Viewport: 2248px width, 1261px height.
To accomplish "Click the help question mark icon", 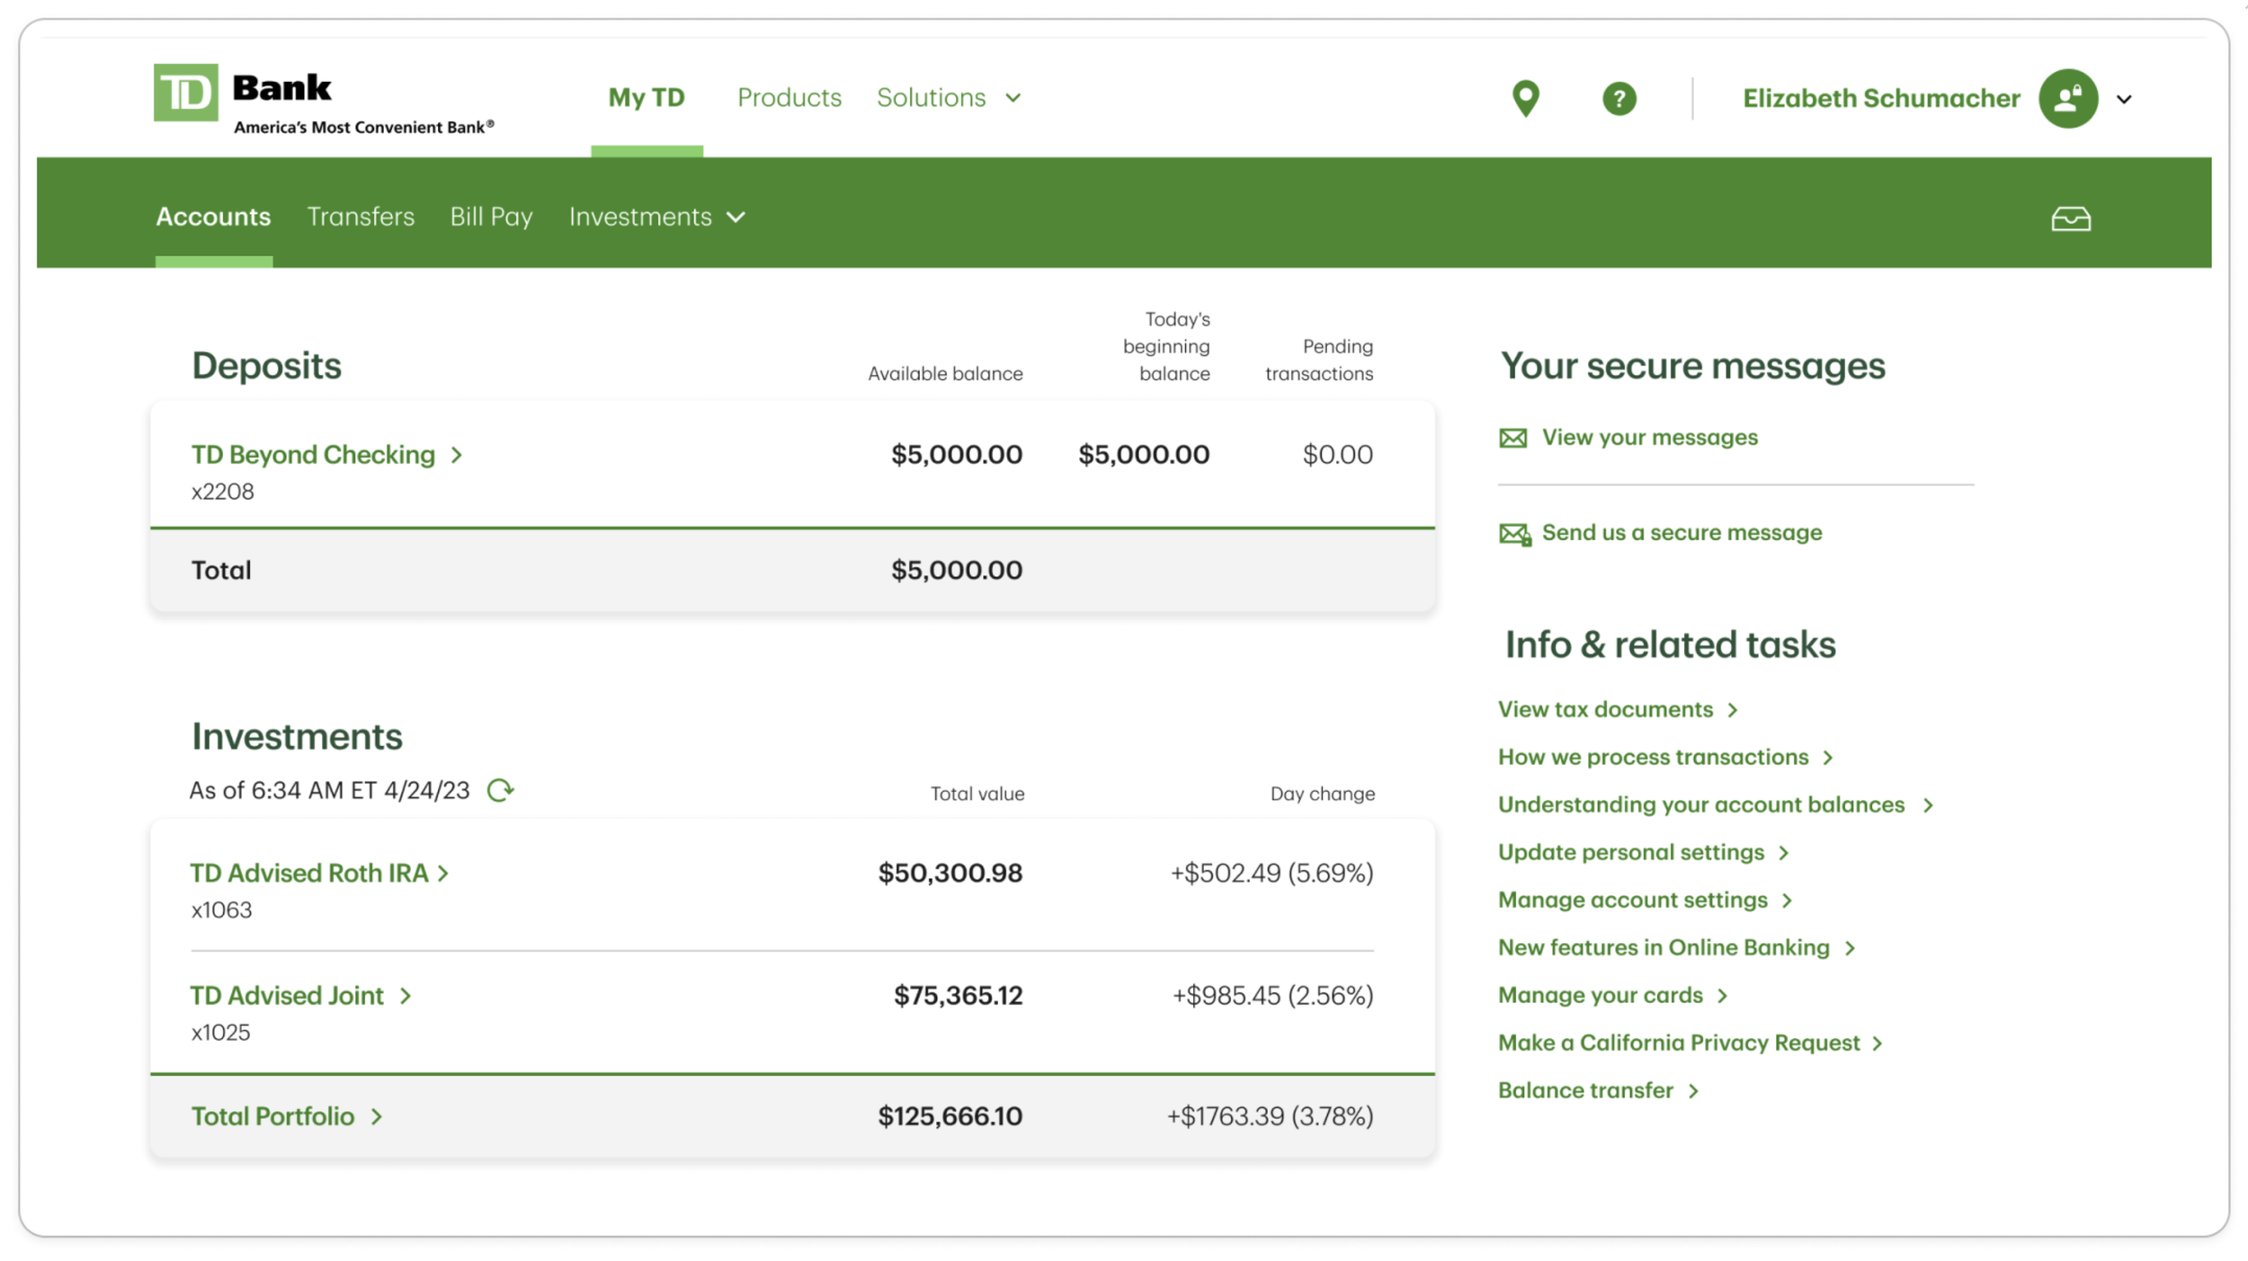I will (1619, 98).
